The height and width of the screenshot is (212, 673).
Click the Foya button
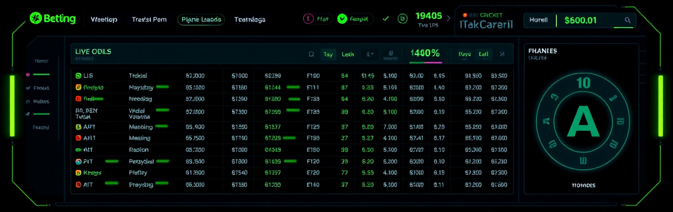[464, 54]
